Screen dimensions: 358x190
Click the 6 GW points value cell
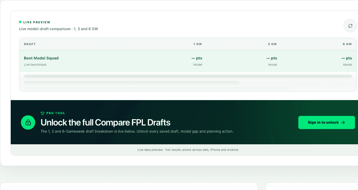[x=347, y=58]
